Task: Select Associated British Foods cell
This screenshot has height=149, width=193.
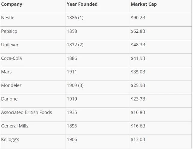Action: pyautogui.click(x=27, y=112)
